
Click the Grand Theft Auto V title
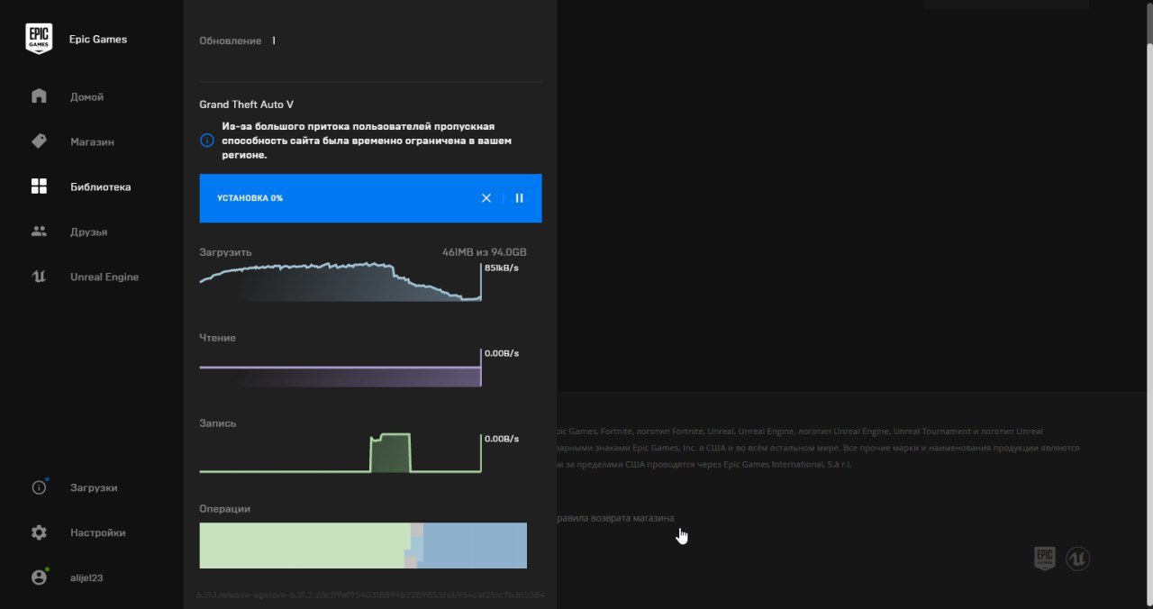point(247,105)
